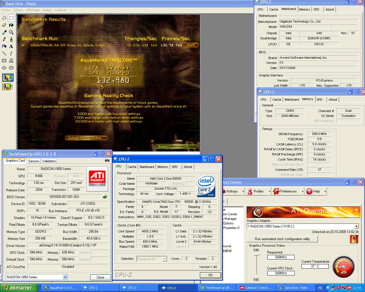Open About tab in front CPU-Z window
Image resolution: width=365 pixels, height=292 pixels.
[188, 167]
